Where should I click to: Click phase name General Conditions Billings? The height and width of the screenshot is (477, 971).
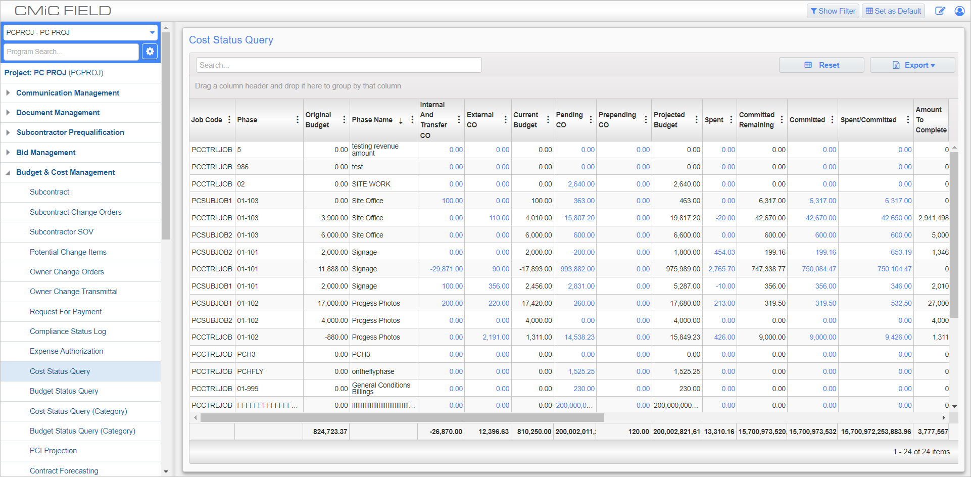coord(381,389)
